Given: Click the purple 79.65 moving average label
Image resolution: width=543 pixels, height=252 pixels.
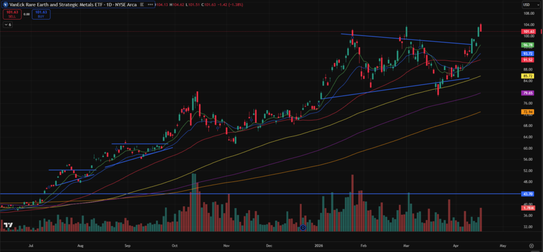Looking at the screenshot, I should (x=528, y=93).
